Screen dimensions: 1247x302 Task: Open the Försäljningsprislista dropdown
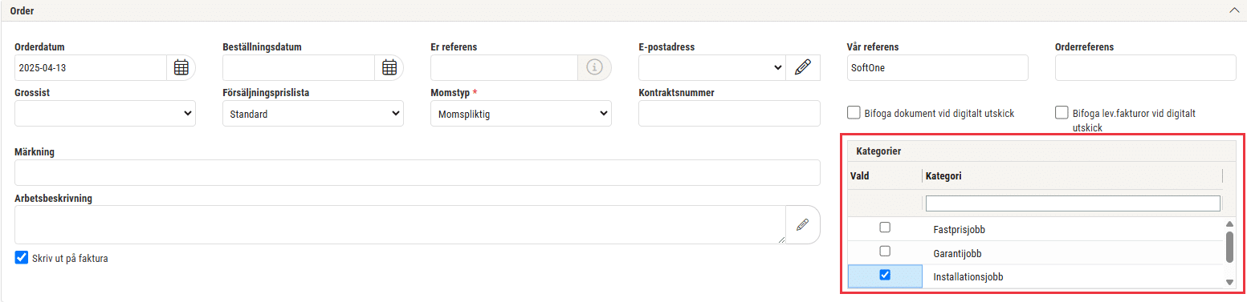313,114
